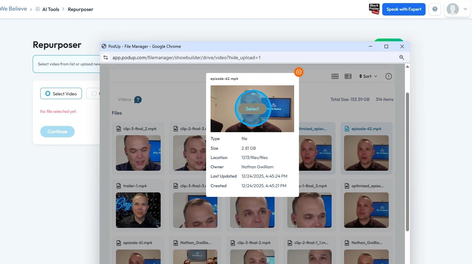This screenshot has height=264, width=472.
Task: Click the Repurposer breadcrumb item
Action: coord(81,9)
